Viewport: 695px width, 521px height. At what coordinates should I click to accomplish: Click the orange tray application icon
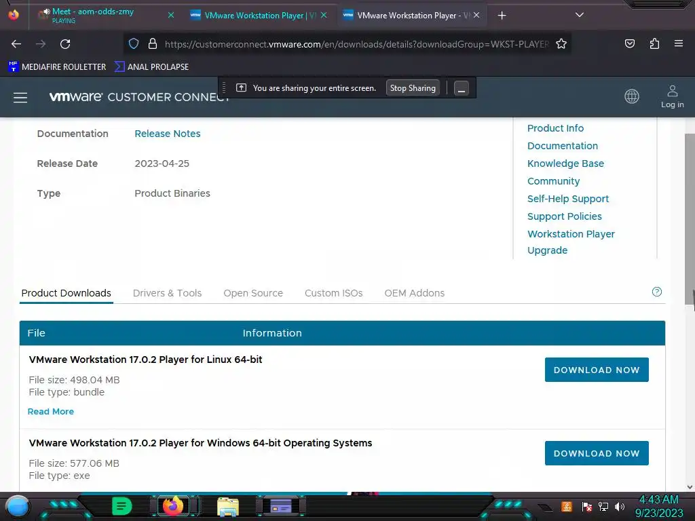(x=567, y=506)
